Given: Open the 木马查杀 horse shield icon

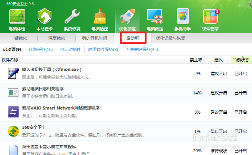Looking at the screenshot, I should pos(45,17).
